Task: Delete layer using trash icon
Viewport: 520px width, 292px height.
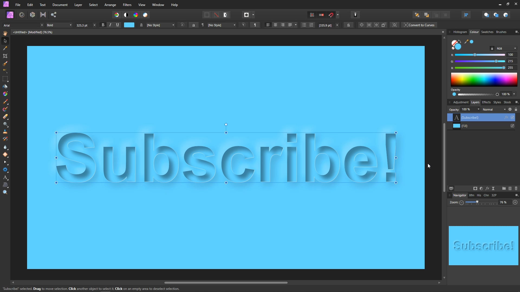Action: click(516, 188)
